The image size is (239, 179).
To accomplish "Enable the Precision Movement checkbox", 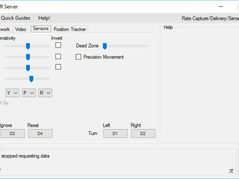I will point(78,57).
